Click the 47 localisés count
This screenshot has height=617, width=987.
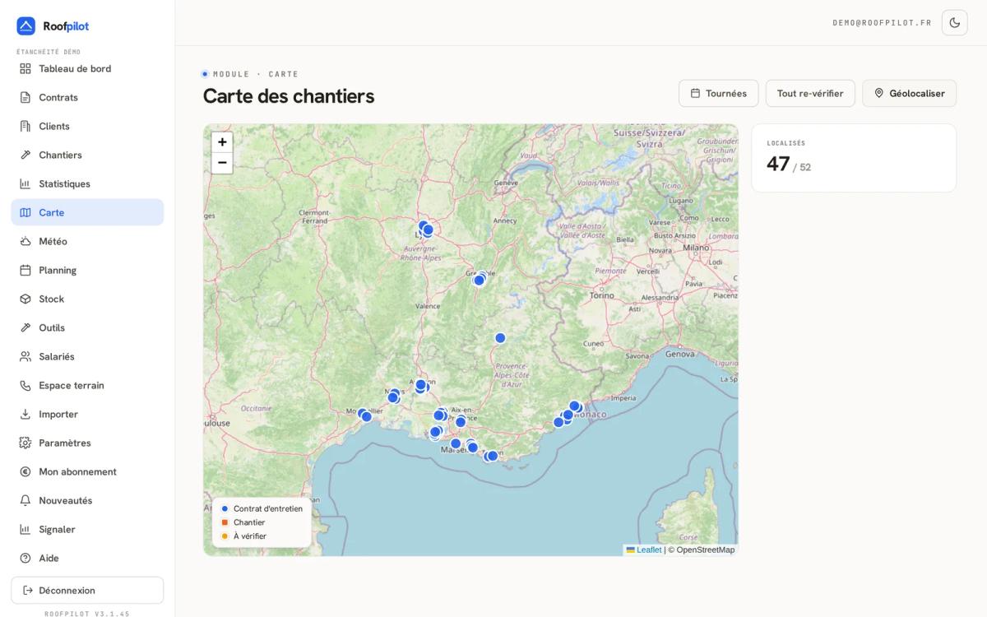click(778, 164)
